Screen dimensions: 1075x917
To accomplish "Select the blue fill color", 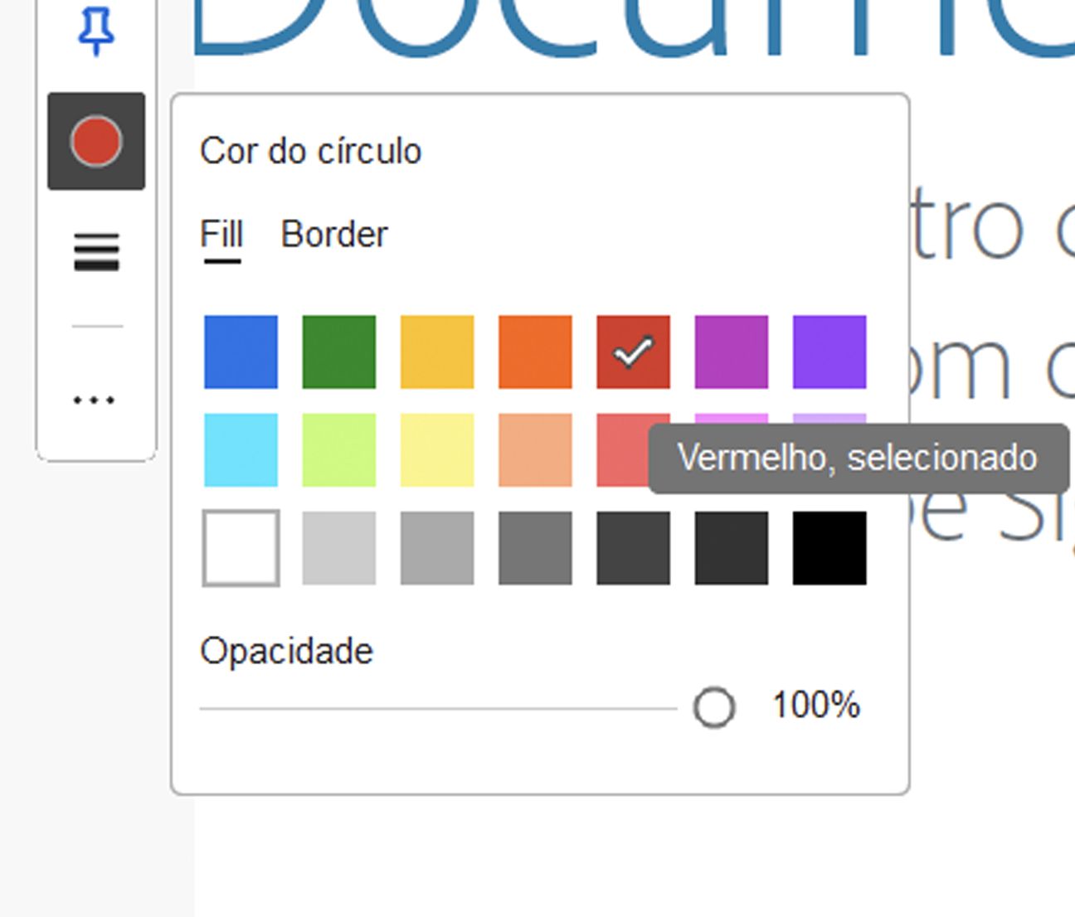I will point(241,352).
